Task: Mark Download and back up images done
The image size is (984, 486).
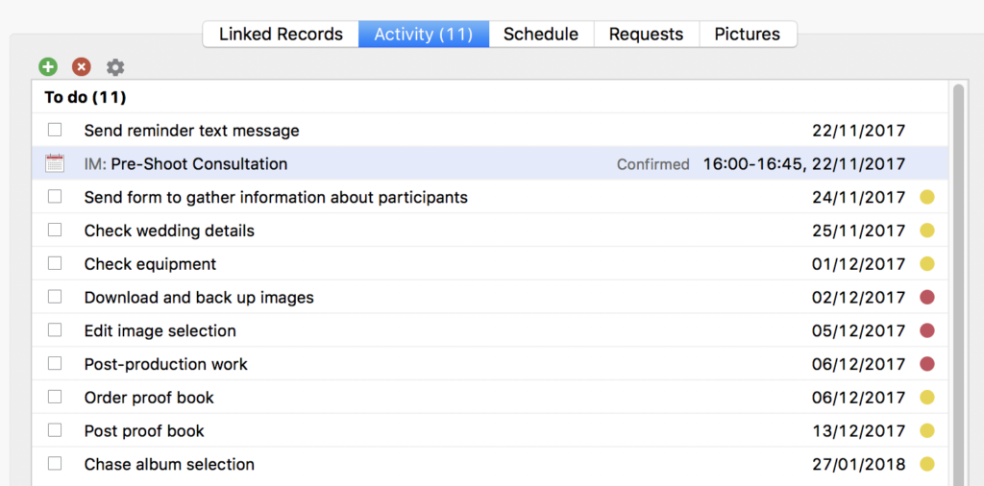Action: [x=55, y=297]
